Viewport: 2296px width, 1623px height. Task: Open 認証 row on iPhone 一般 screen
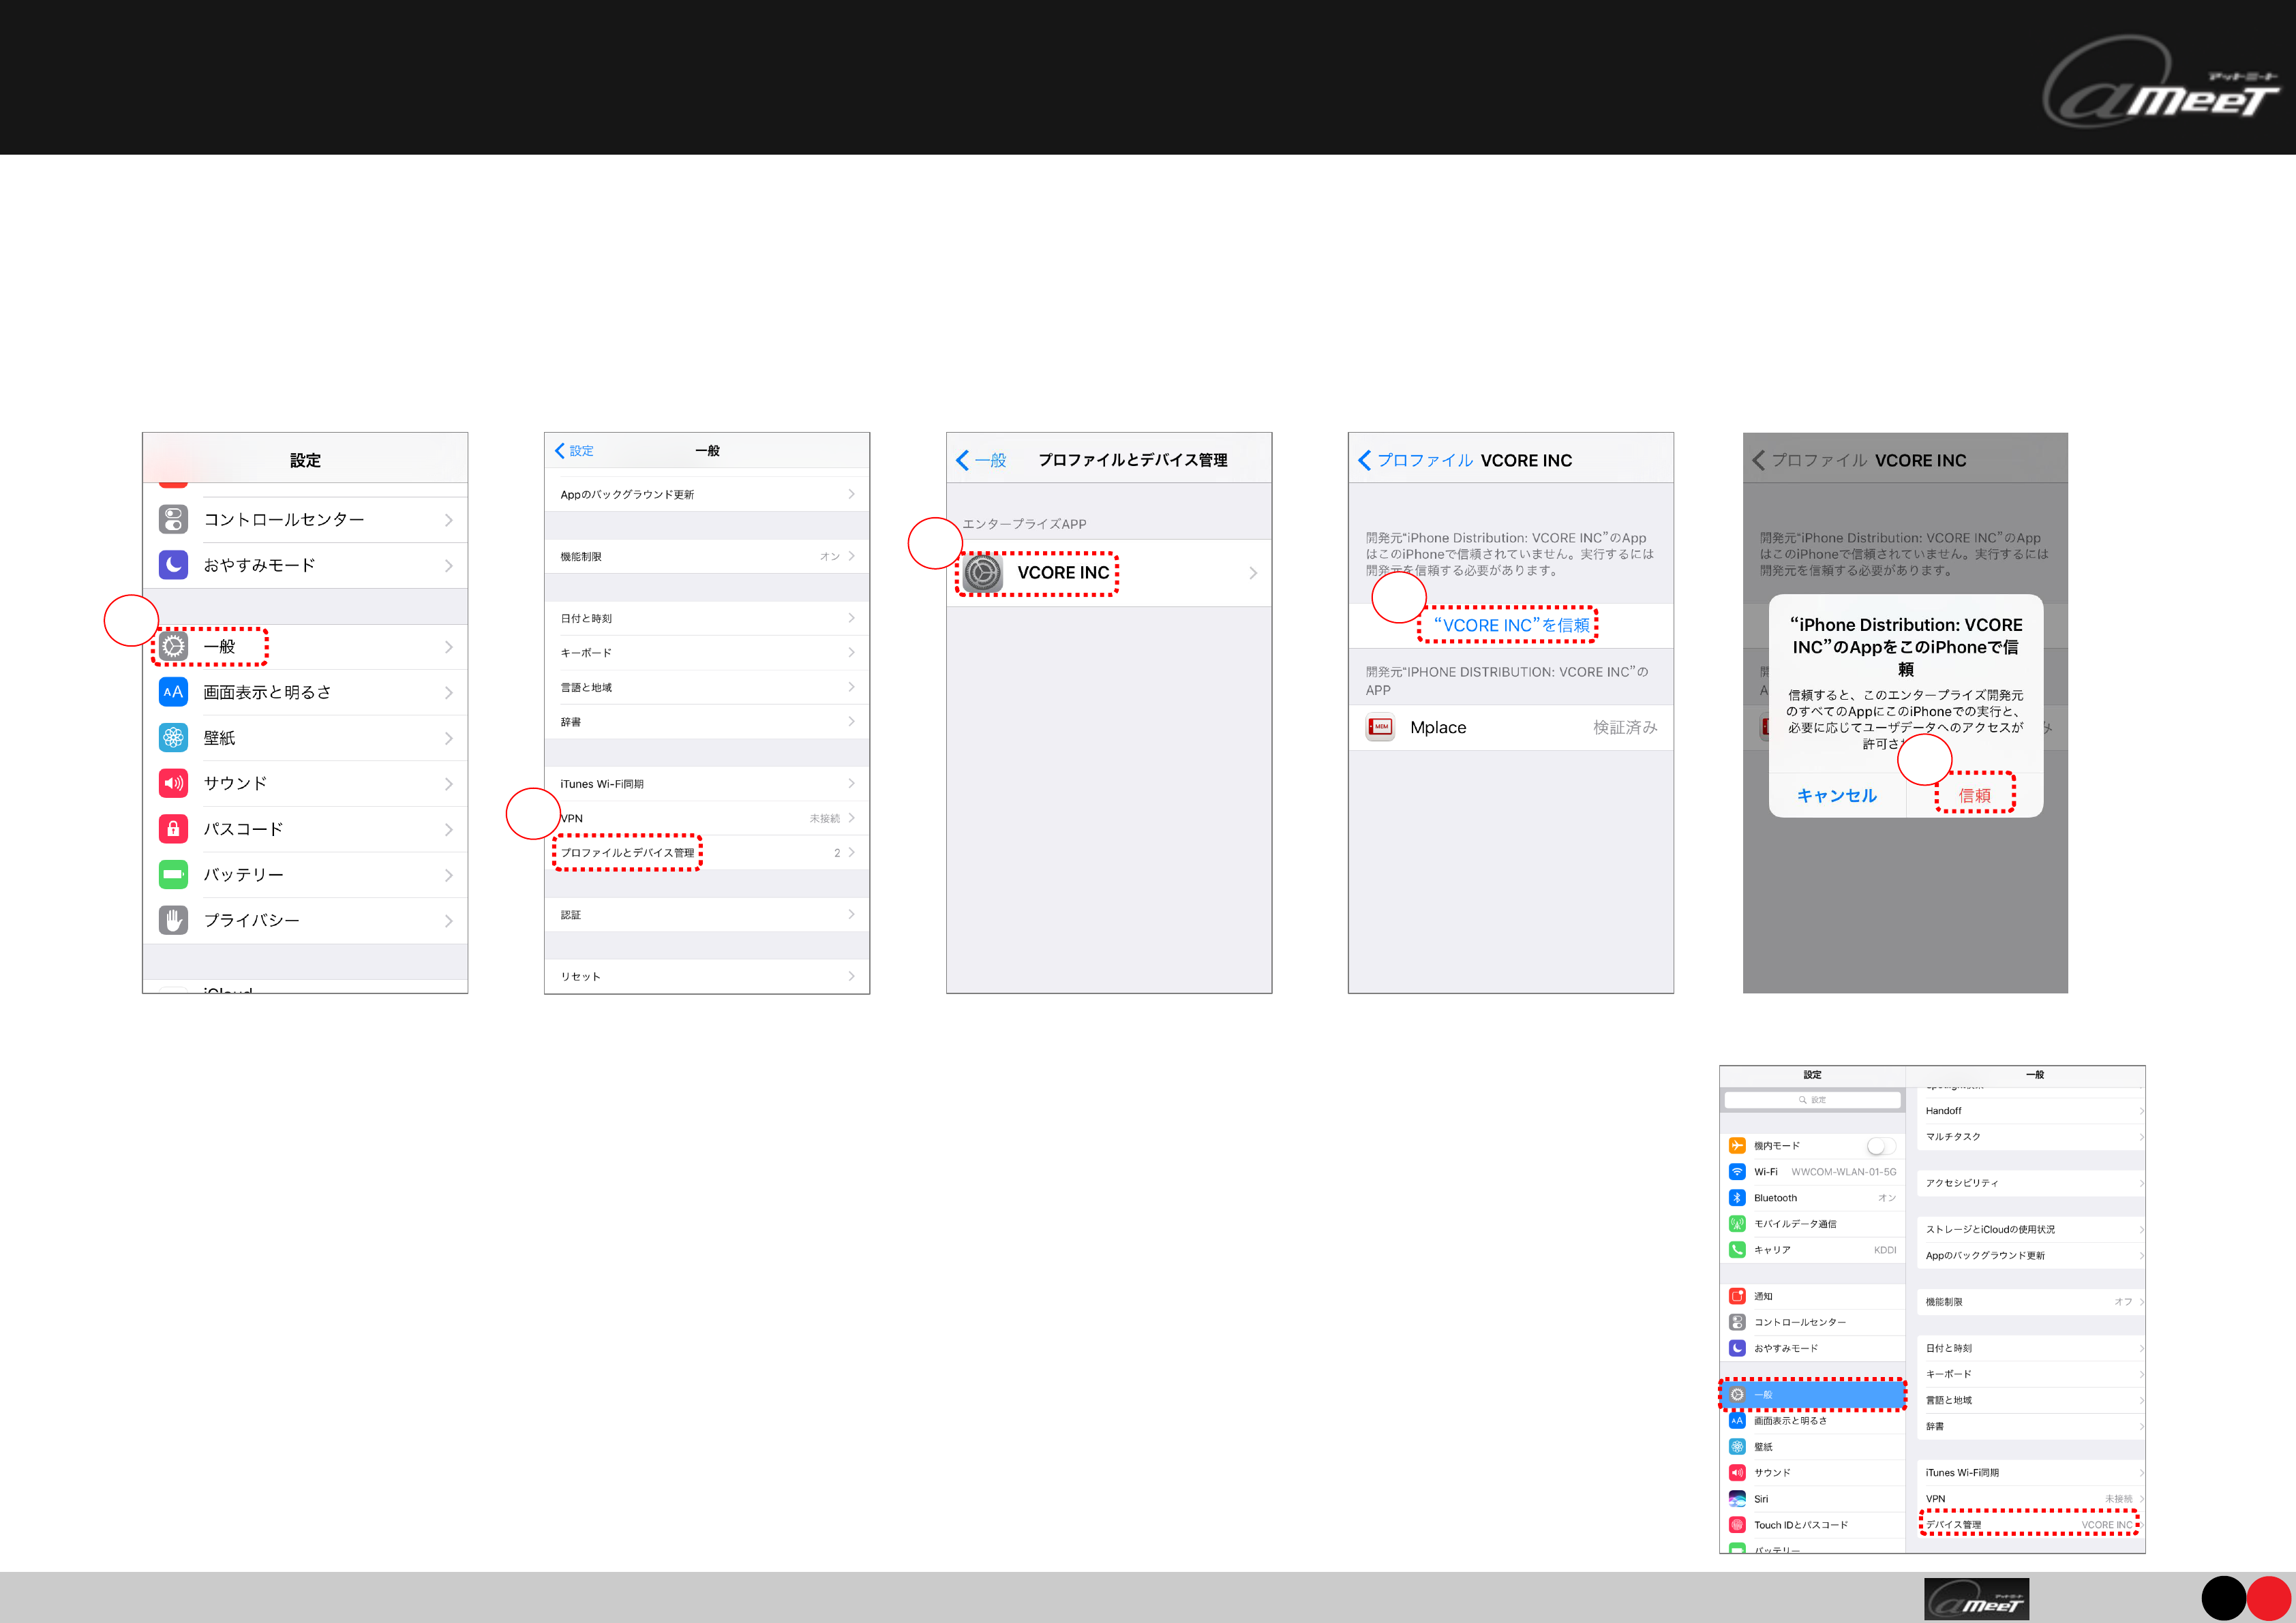707,914
